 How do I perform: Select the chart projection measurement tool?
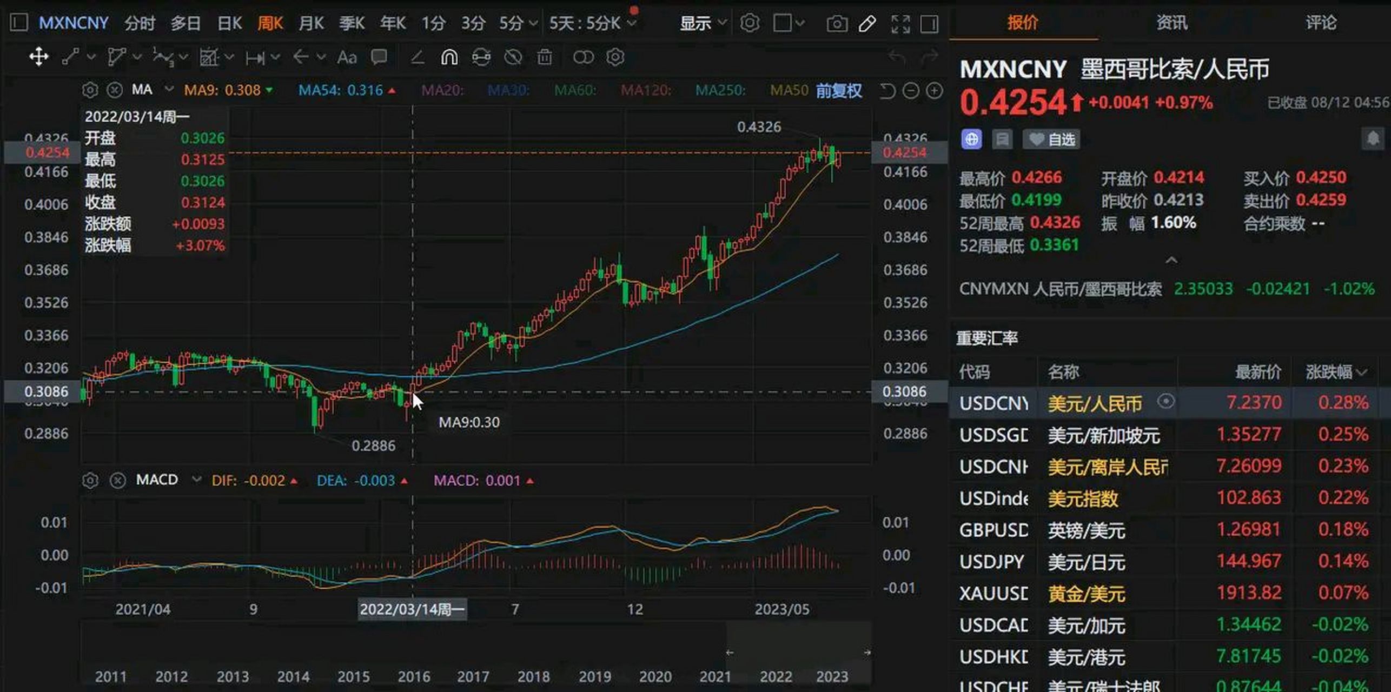[209, 57]
